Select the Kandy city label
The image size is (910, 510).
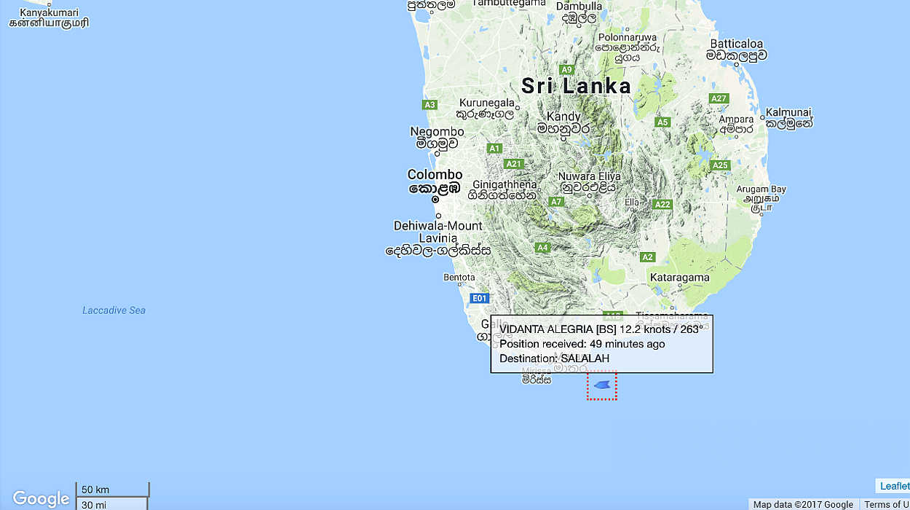point(563,117)
